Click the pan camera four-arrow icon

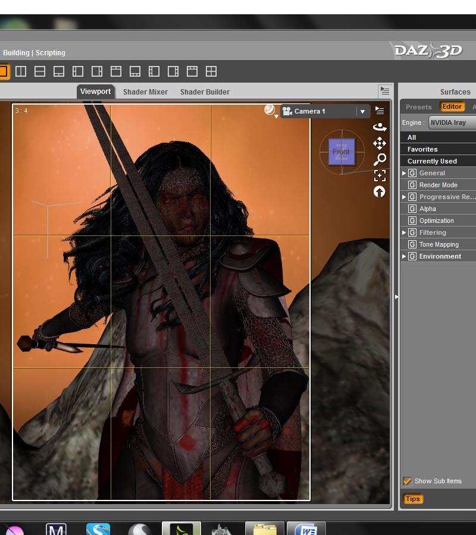pos(379,143)
